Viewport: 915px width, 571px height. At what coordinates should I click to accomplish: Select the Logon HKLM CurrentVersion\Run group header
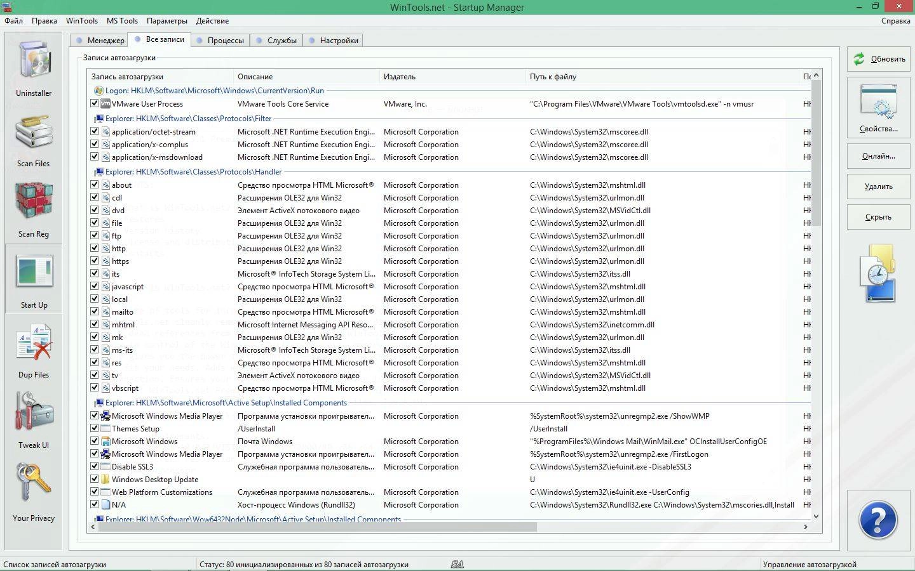point(215,91)
